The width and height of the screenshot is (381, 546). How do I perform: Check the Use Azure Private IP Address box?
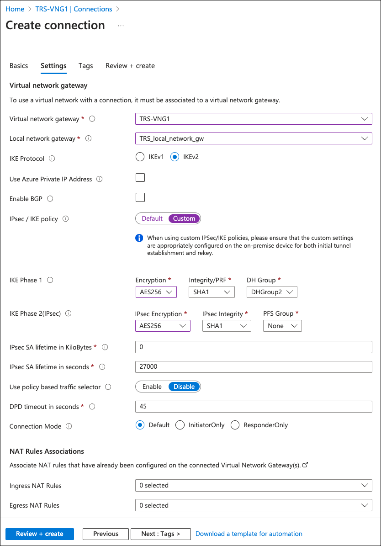[x=140, y=178]
